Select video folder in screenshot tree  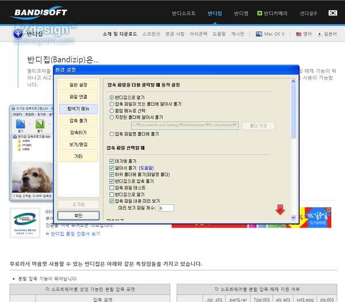(26, 149)
